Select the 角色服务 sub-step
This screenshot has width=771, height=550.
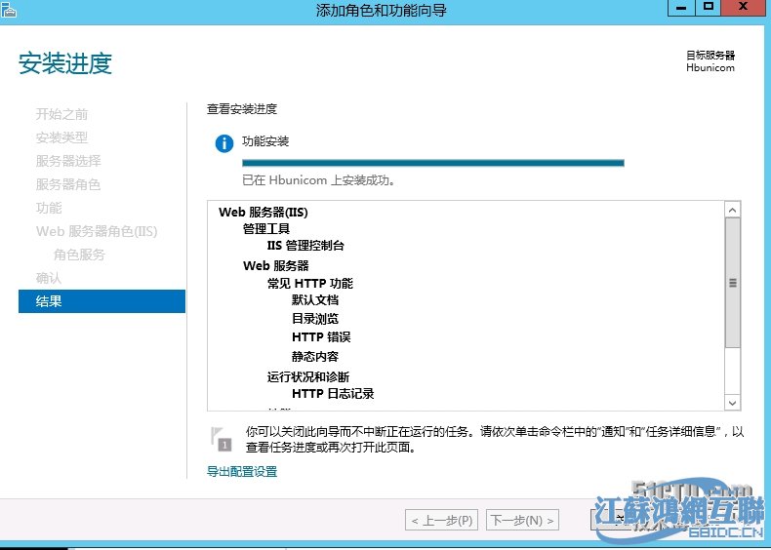[x=79, y=255]
